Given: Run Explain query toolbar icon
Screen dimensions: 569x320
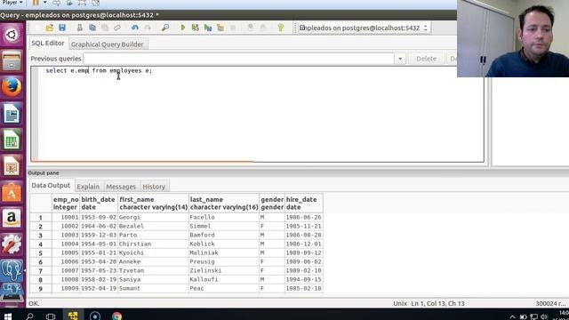Looking at the screenshot, I should click(220, 28).
